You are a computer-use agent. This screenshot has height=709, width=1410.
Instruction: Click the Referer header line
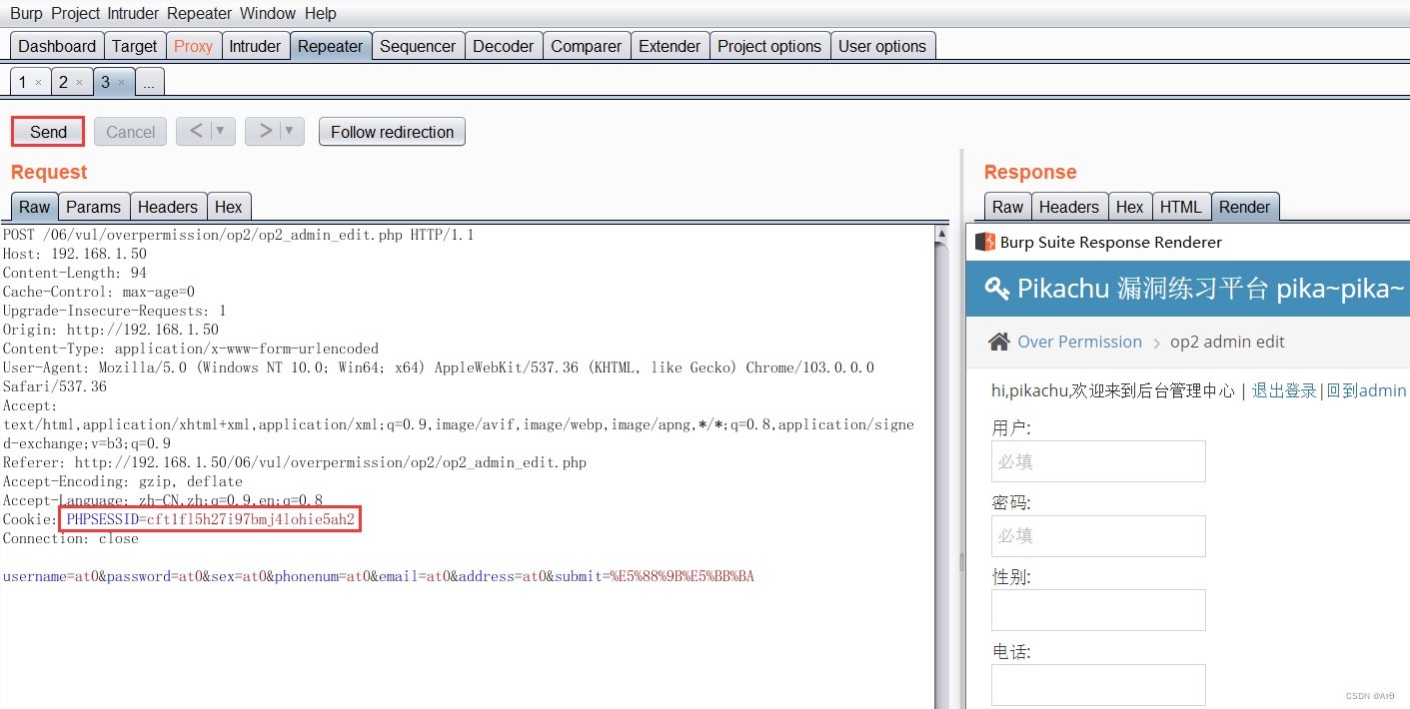click(x=295, y=462)
